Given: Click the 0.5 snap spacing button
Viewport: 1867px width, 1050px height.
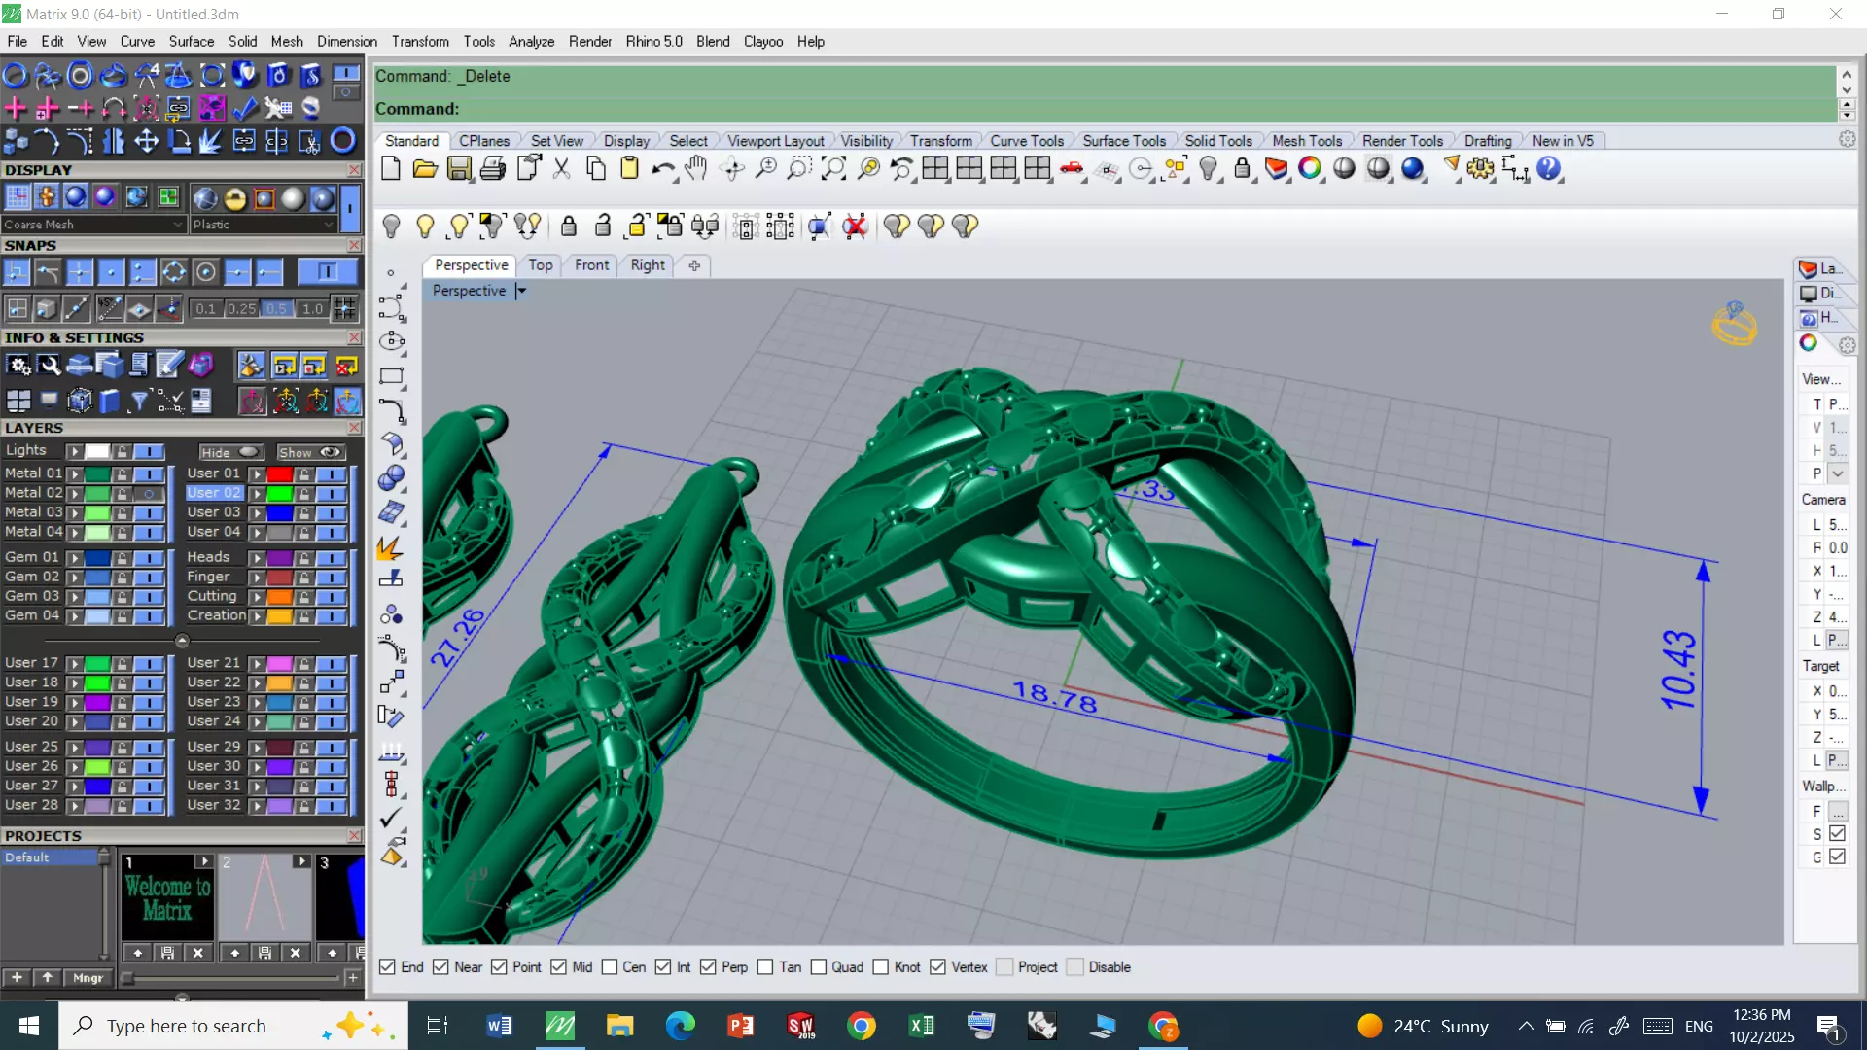Looking at the screenshot, I should (x=277, y=309).
